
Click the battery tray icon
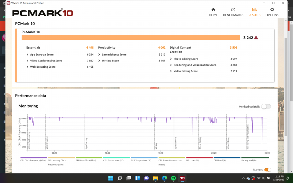268,178
